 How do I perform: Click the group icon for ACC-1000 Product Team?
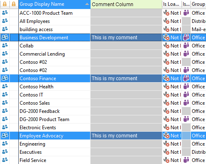tap(5, 13)
